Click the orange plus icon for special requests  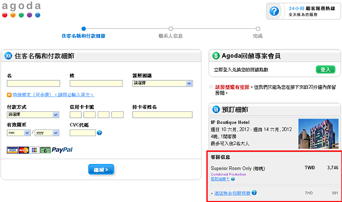point(9,95)
